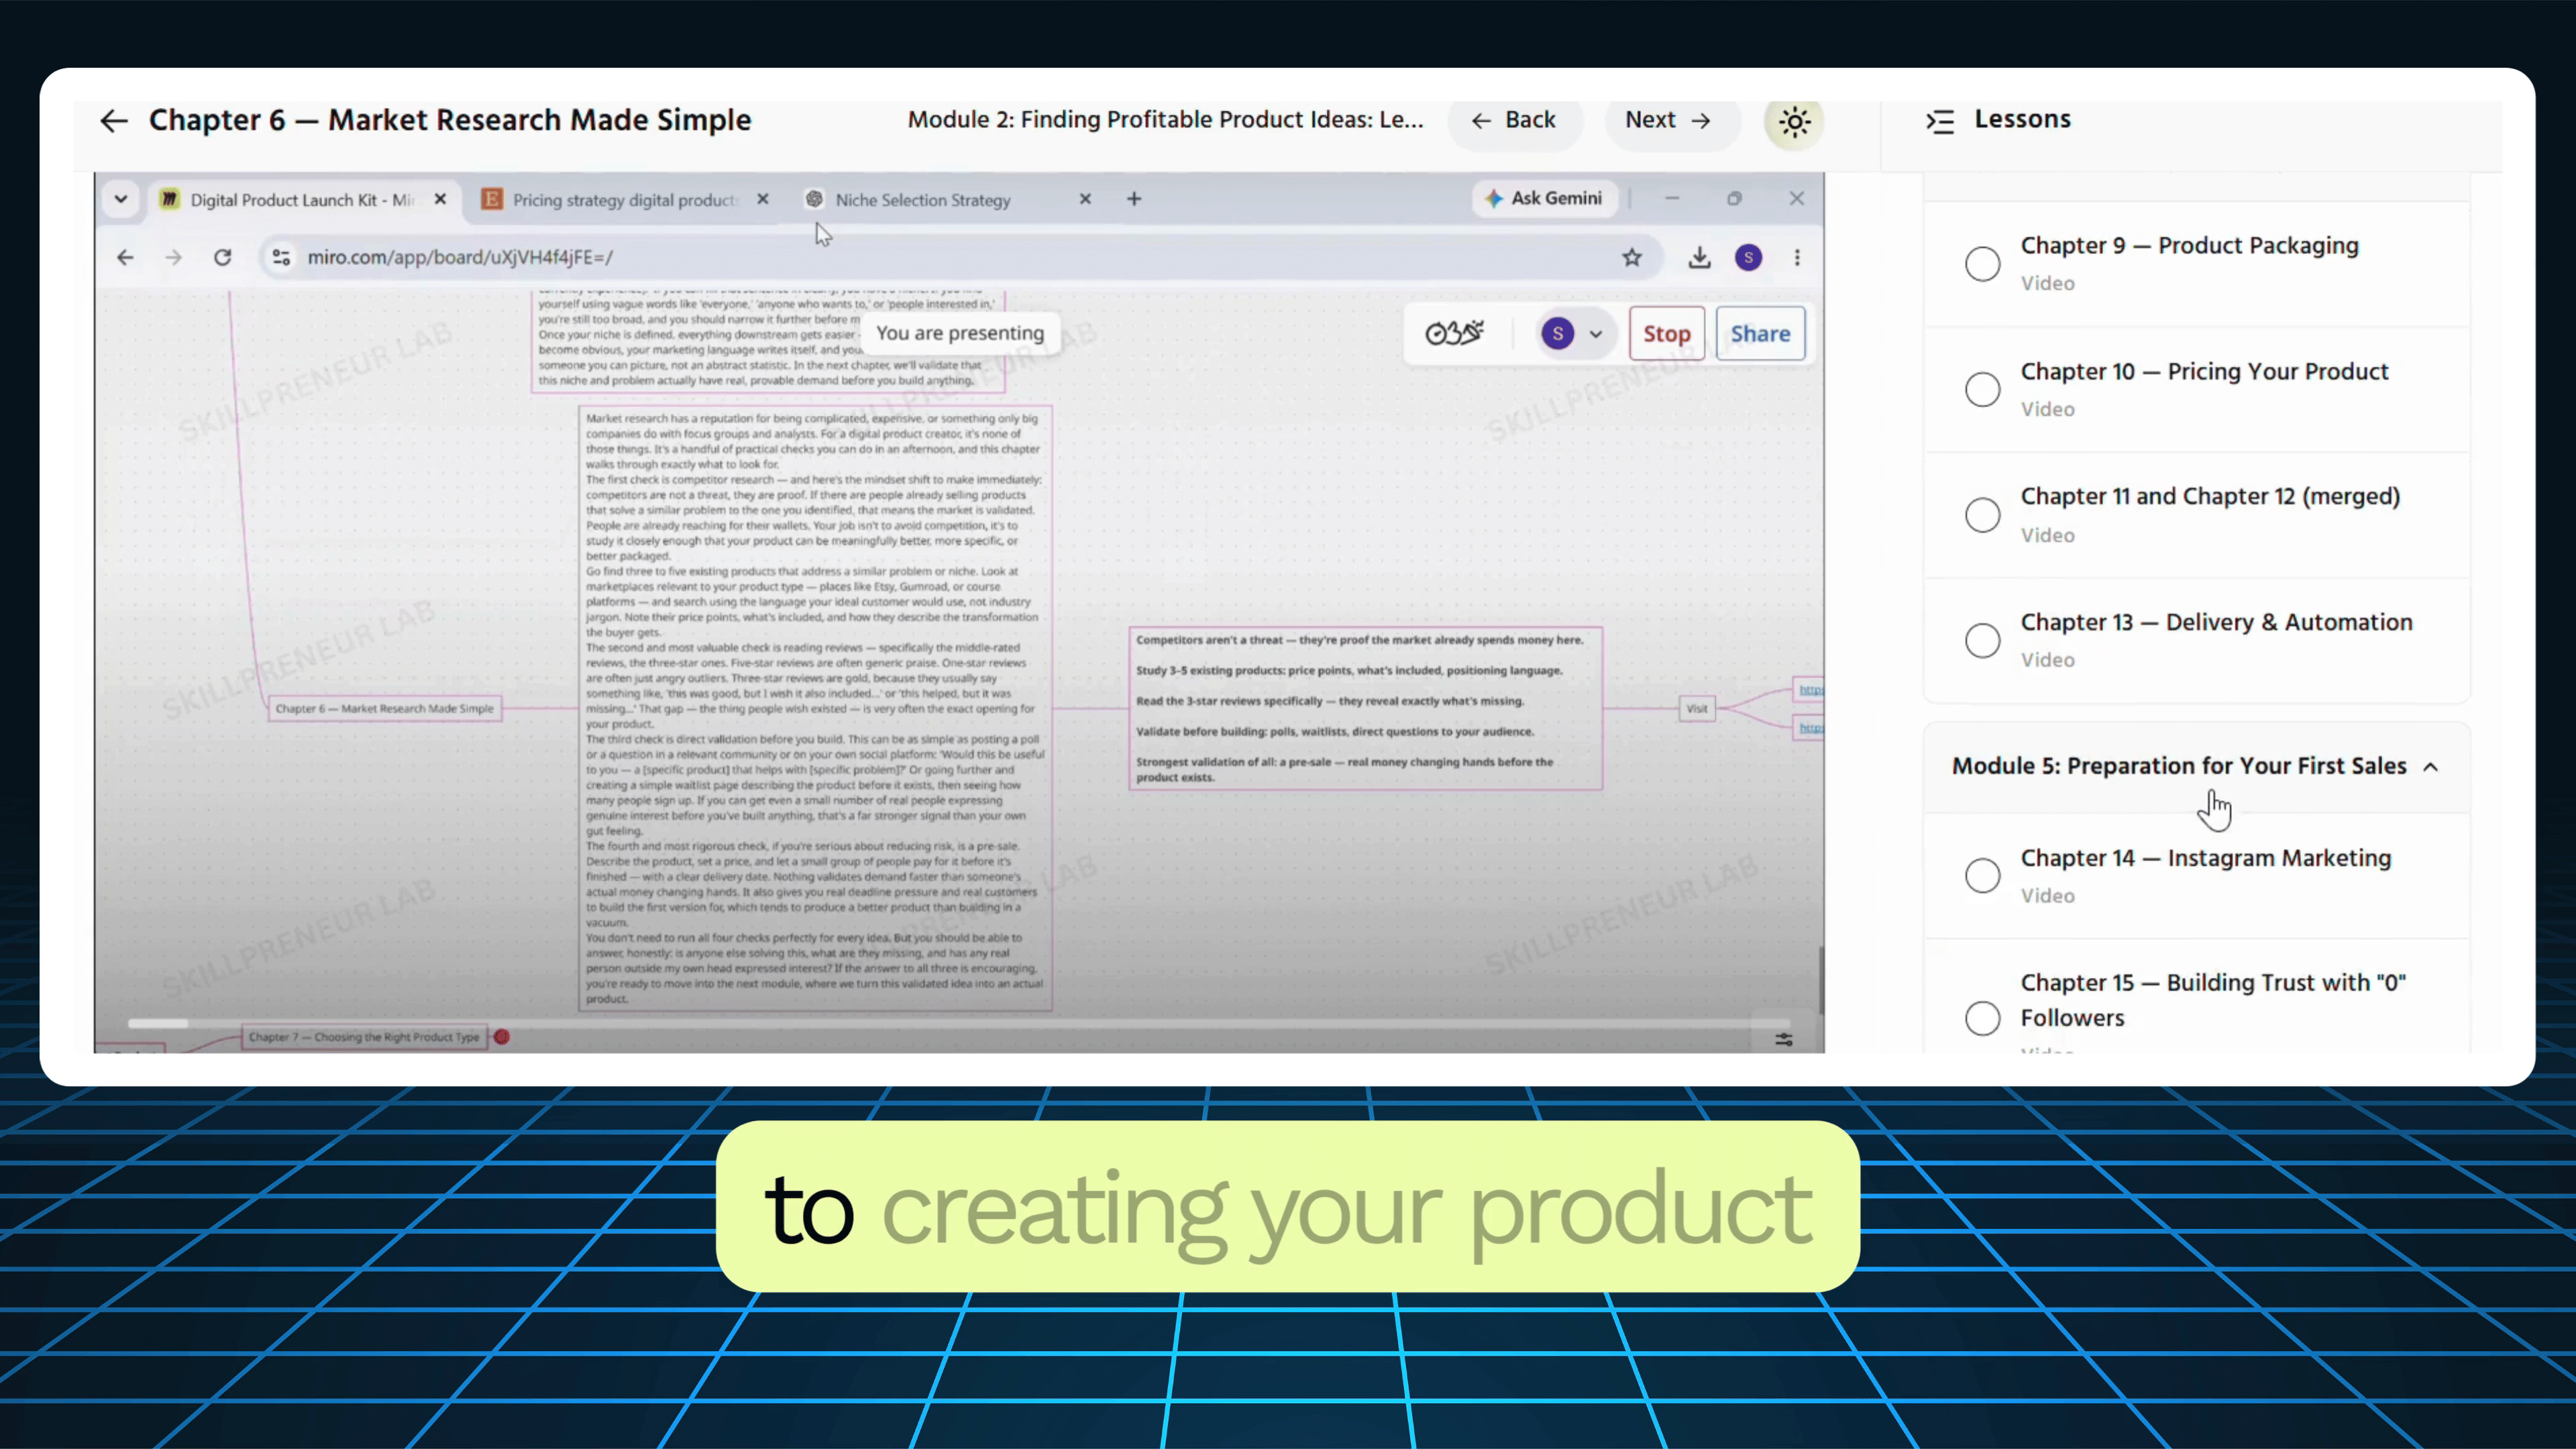Screen dimensions: 2576x1449
Task: Click the browser back arrow in embedded Chrome
Action: pyautogui.click(x=125, y=257)
